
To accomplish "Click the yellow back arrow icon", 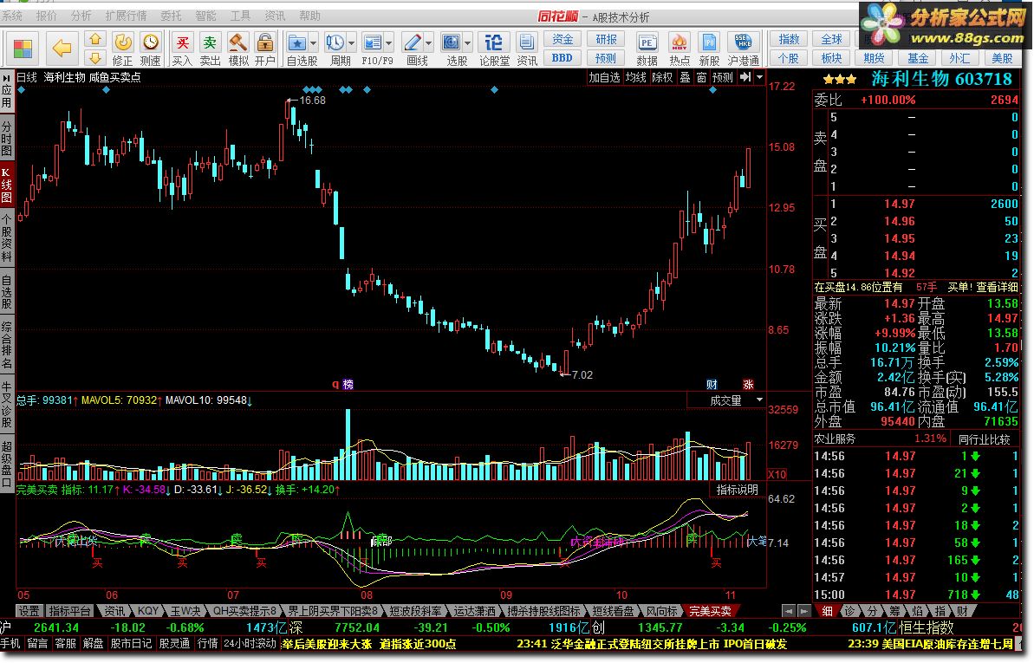I will tap(62, 48).
